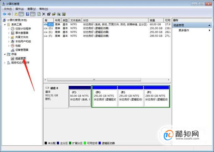This screenshot has width=214, height=152.
Task: Click the 60.00 GB capacity cell
Action: pyautogui.click(x=155, y=24)
